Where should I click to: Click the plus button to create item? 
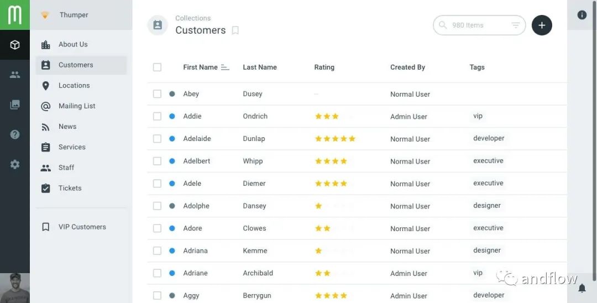(x=542, y=25)
